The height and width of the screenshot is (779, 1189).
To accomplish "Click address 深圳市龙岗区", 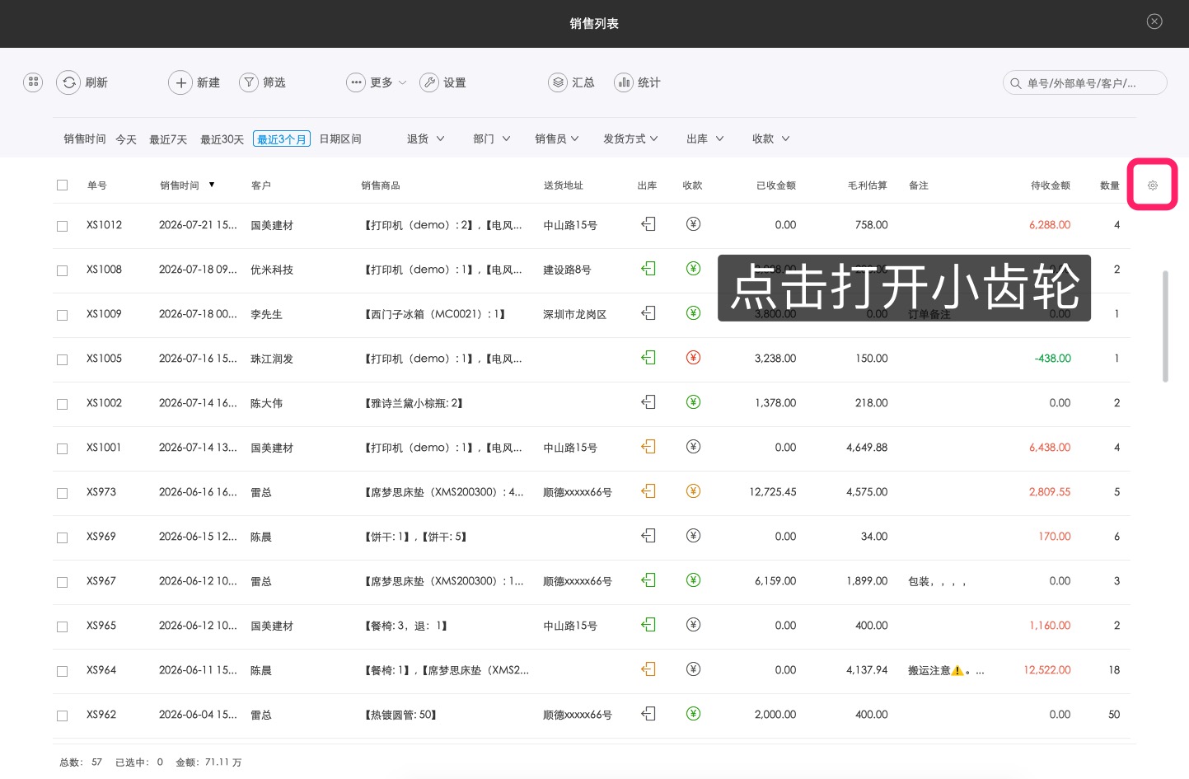I will tap(575, 314).
